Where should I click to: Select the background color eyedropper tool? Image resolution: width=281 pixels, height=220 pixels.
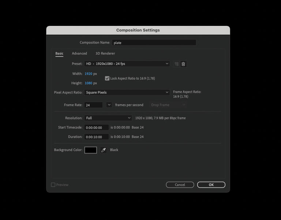(x=104, y=150)
